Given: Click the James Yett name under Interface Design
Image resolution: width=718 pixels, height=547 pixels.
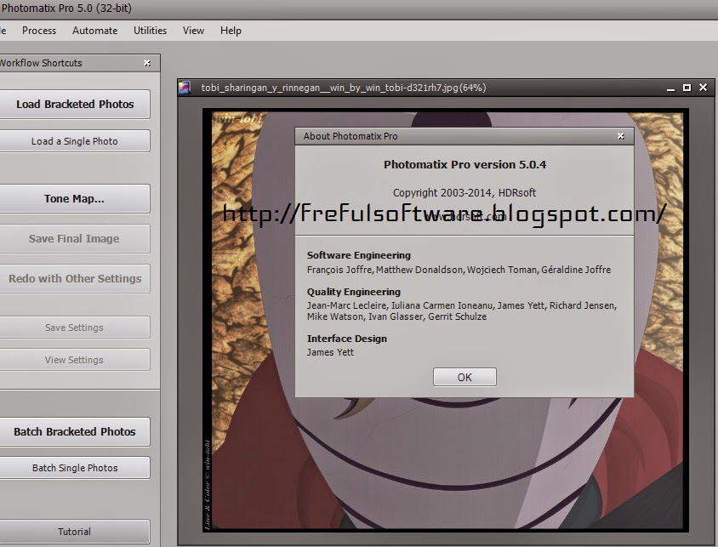Looking at the screenshot, I should (x=330, y=352).
